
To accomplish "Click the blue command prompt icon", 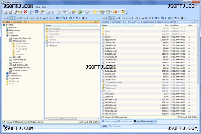I will [37, 12].
